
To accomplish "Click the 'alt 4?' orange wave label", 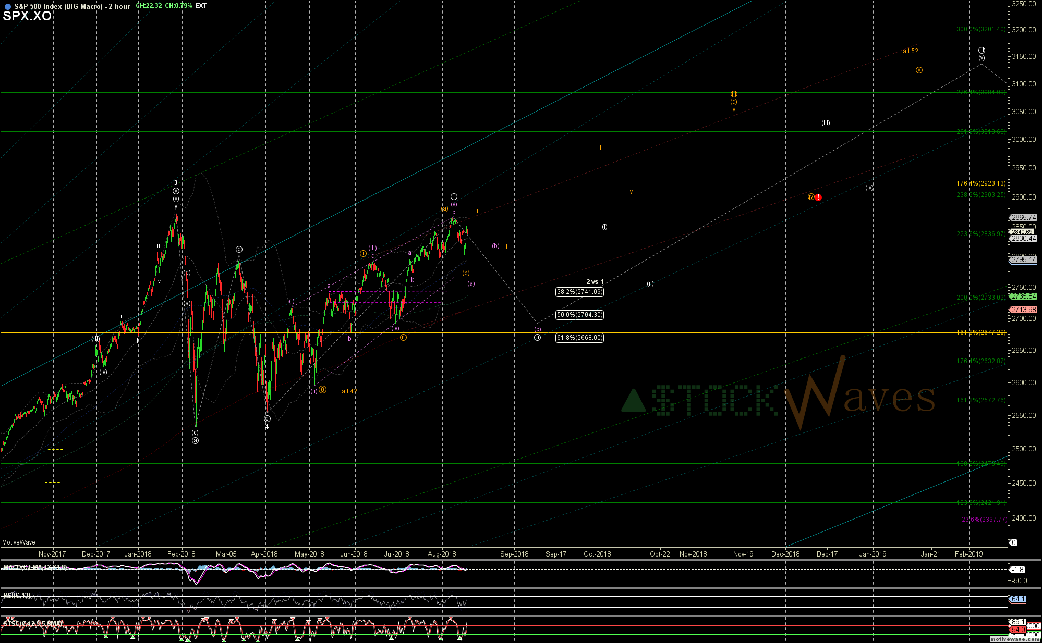I will point(349,391).
